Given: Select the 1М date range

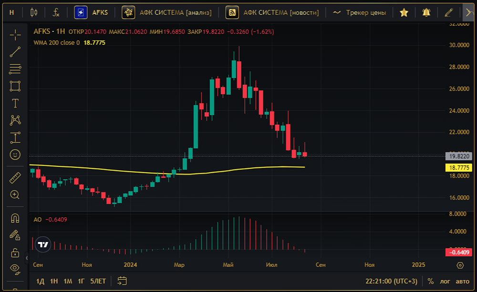Looking at the screenshot, I should 68,281.
